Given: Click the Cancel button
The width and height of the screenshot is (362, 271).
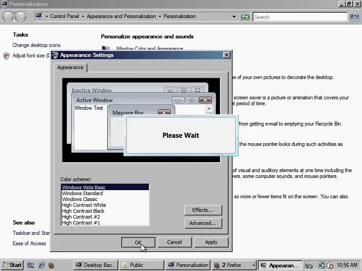Looking at the screenshot, I should (175, 242).
